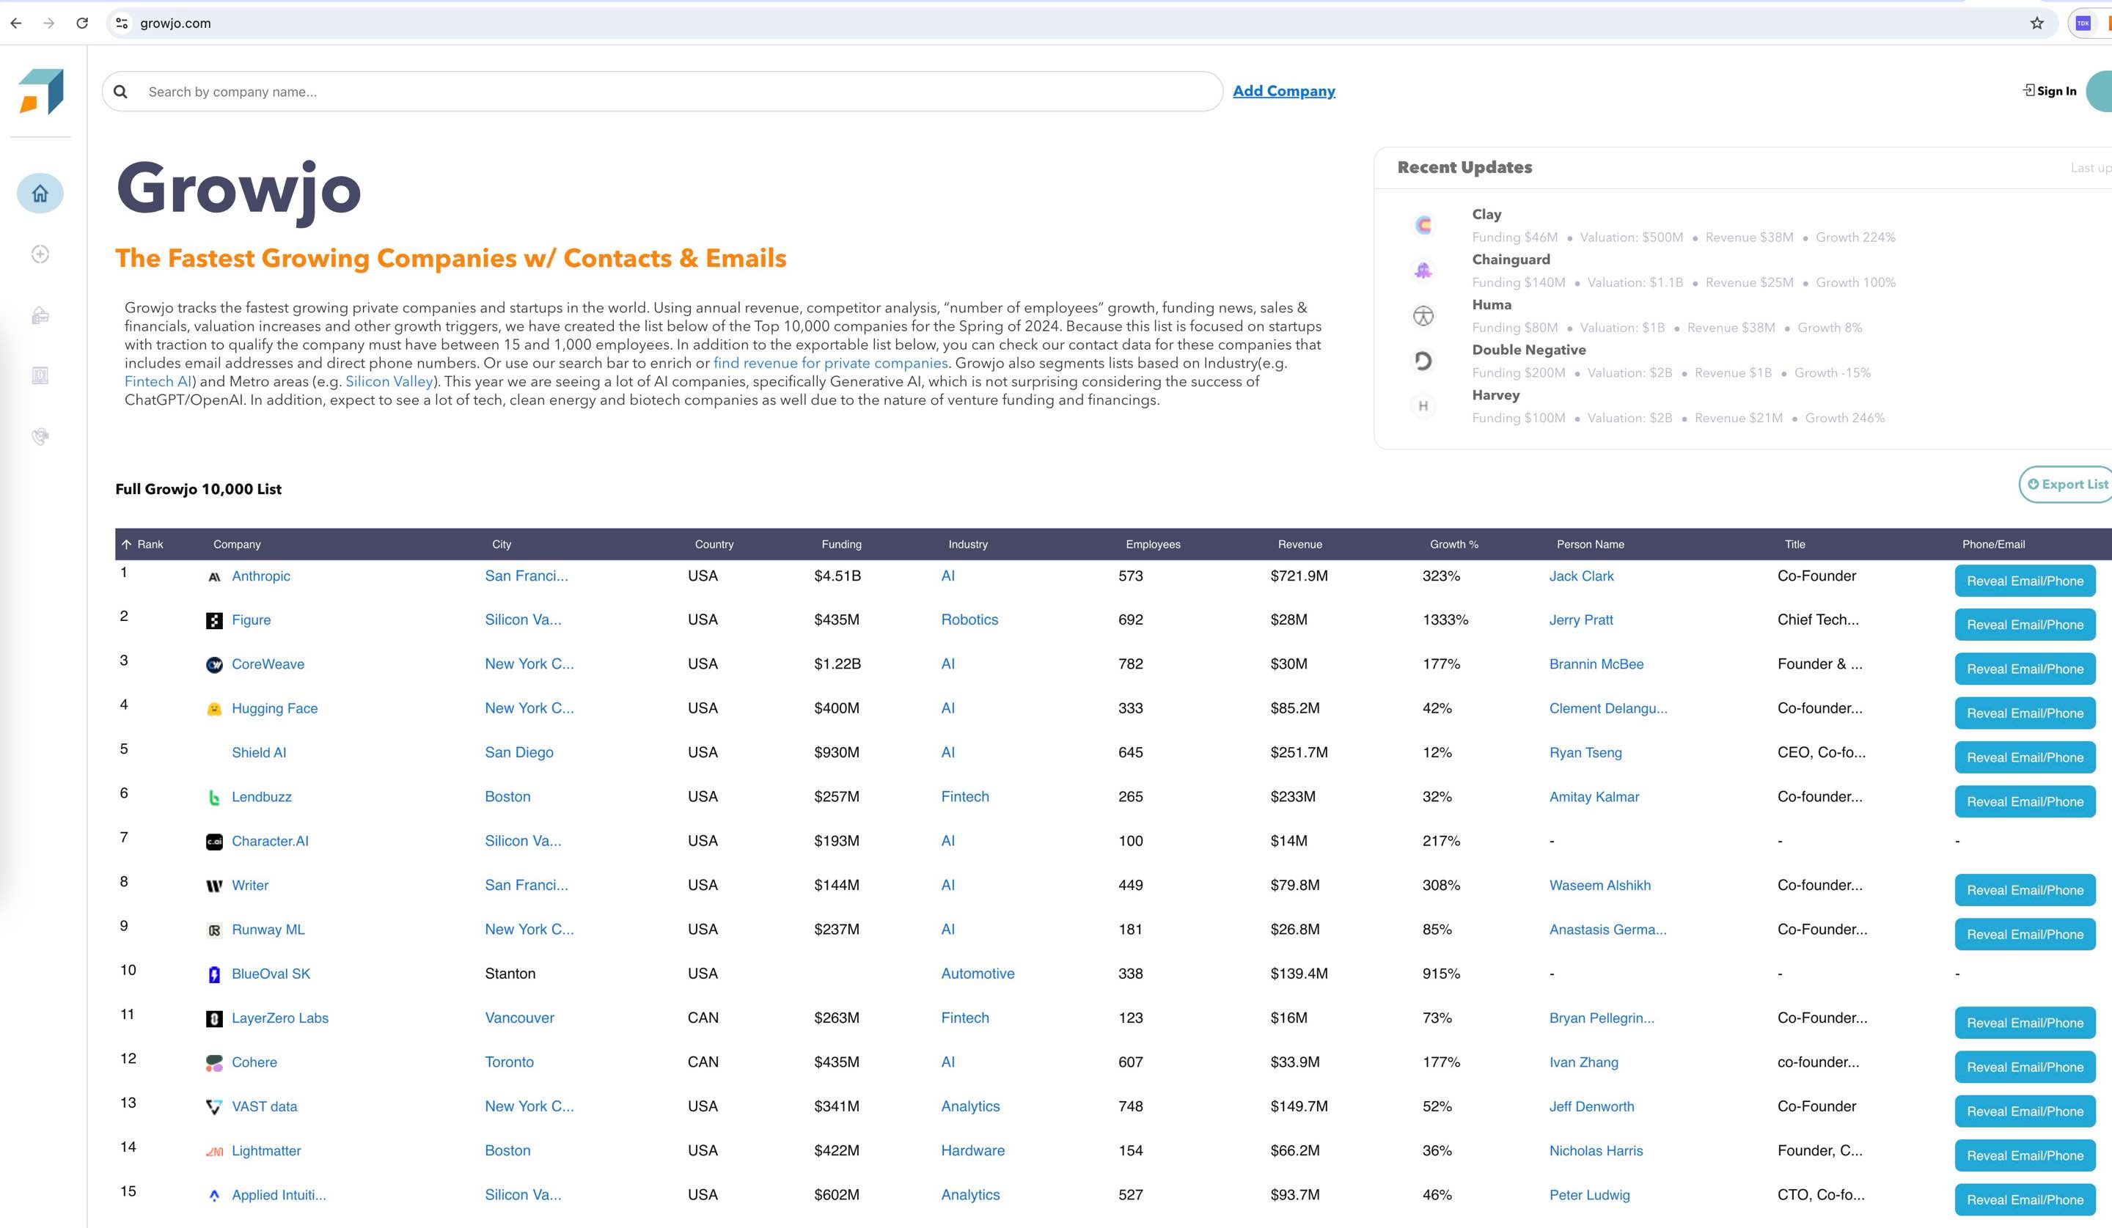Click browser back arrow

pos(16,23)
